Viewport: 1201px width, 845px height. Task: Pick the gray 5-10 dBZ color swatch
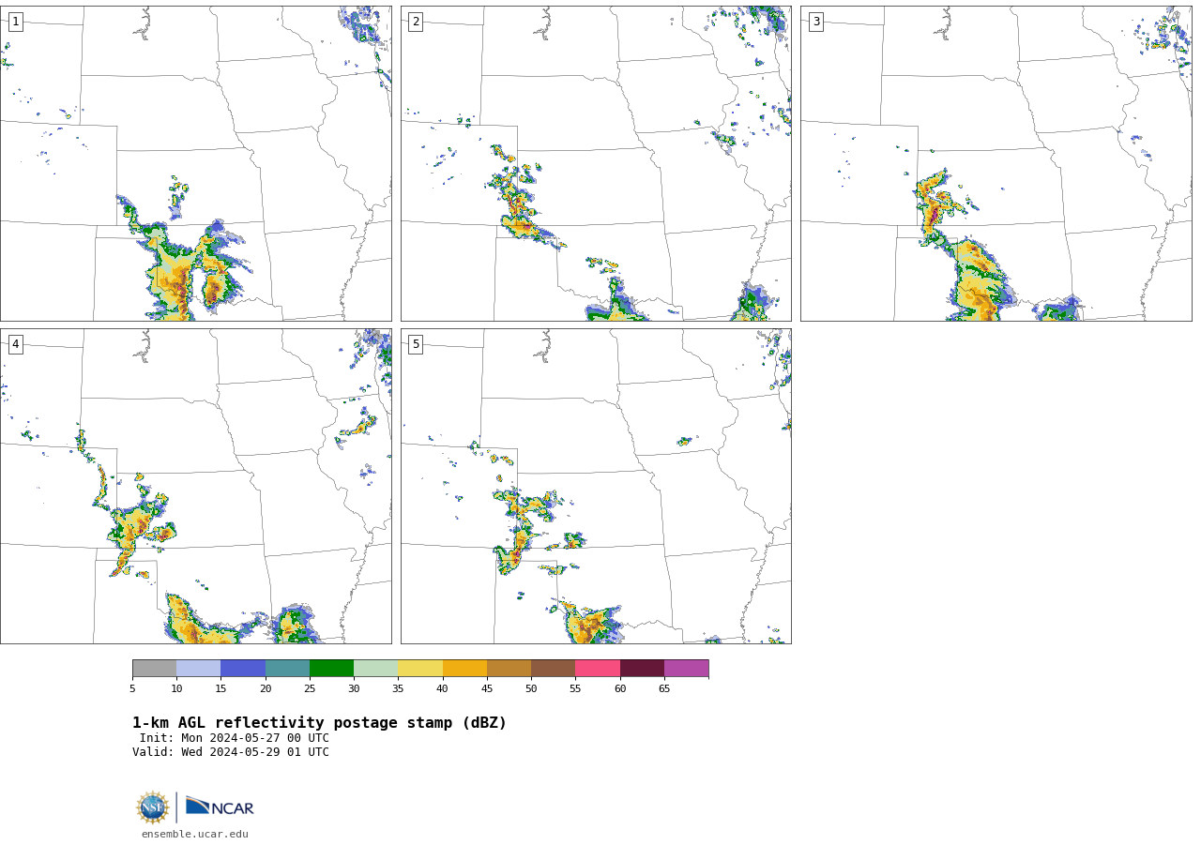pos(154,669)
